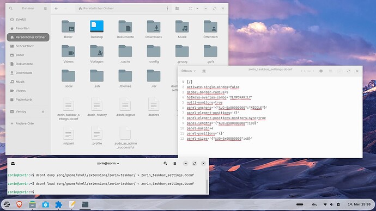The image size is (376, 211).
Task: Click the new tab icon in text editor
Action: [x=204, y=71]
